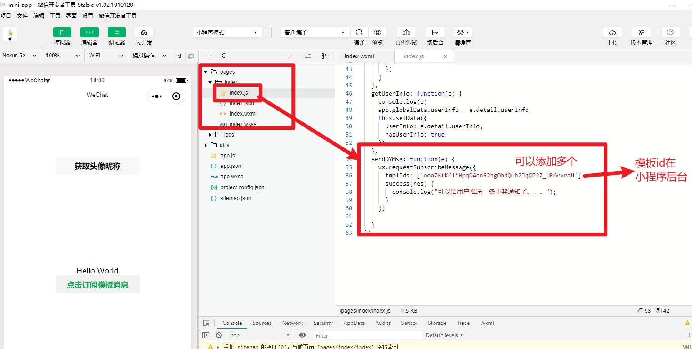Toggle the Editor (编辑器) panel icon
The height and width of the screenshot is (349, 692).
(x=90, y=32)
